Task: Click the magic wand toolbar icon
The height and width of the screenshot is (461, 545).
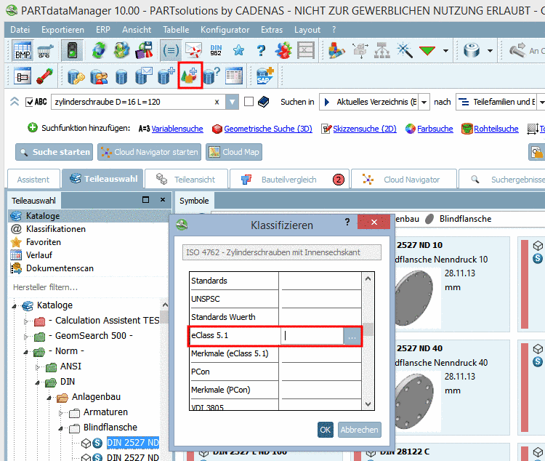Action: (405, 51)
